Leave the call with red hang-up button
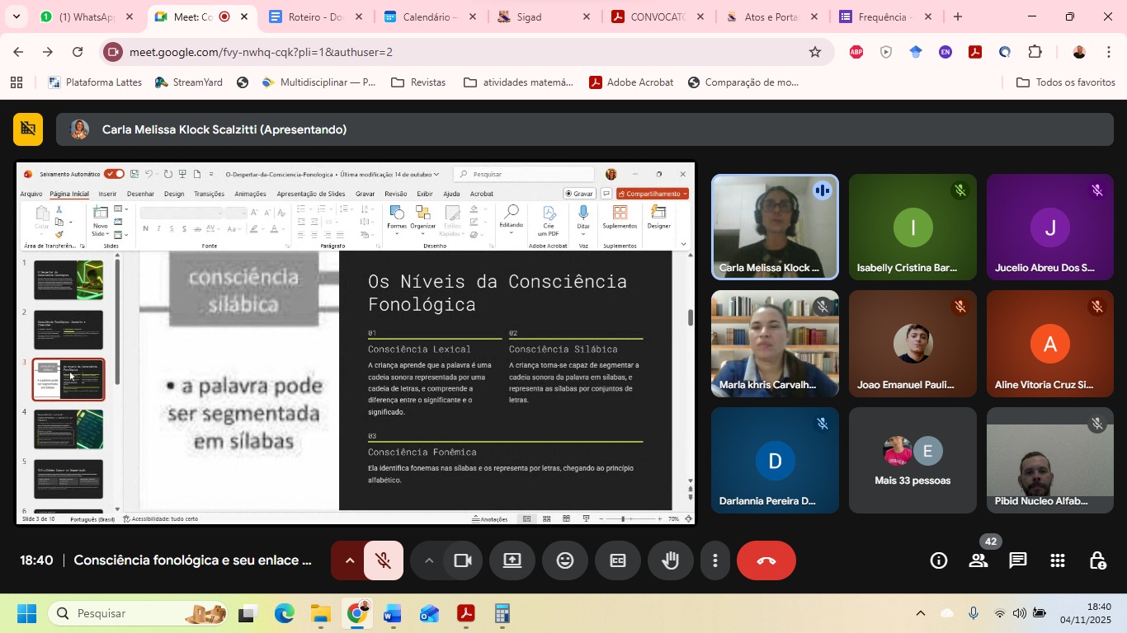 (766, 561)
